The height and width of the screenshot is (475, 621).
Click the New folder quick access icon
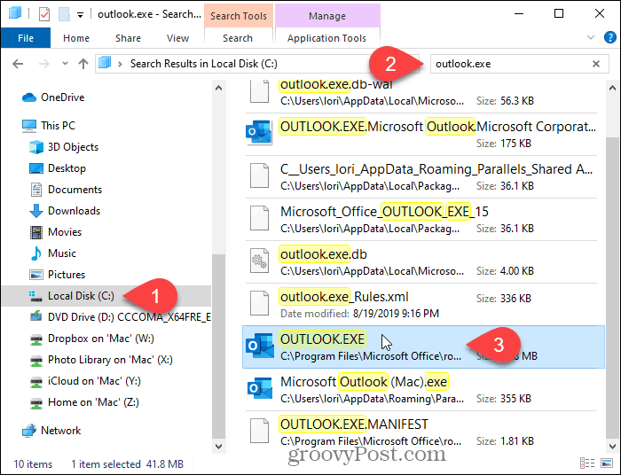pyautogui.click(x=64, y=14)
